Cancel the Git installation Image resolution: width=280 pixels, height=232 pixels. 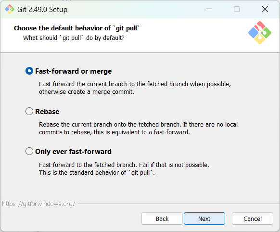[x=253, y=219]
